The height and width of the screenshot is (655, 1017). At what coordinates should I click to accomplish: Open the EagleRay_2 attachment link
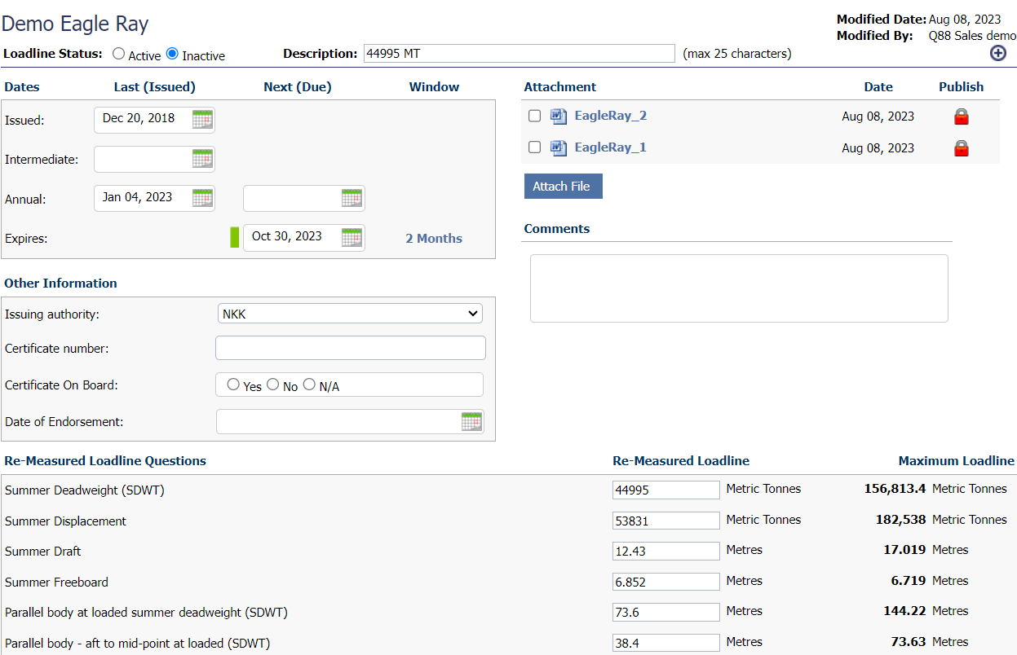pos(610,116)
